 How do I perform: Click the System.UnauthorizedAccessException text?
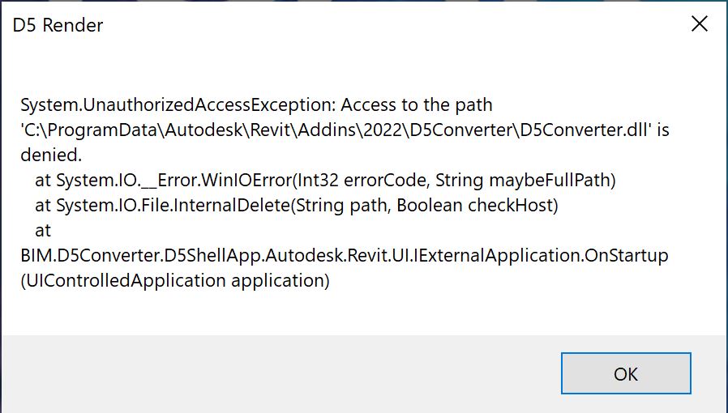pos(178,105)
